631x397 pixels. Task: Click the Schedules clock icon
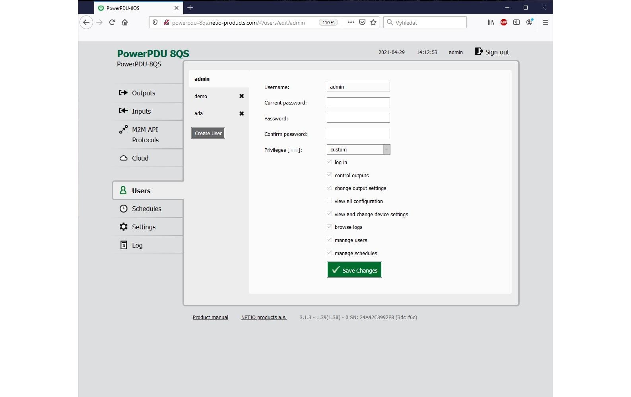124,209
